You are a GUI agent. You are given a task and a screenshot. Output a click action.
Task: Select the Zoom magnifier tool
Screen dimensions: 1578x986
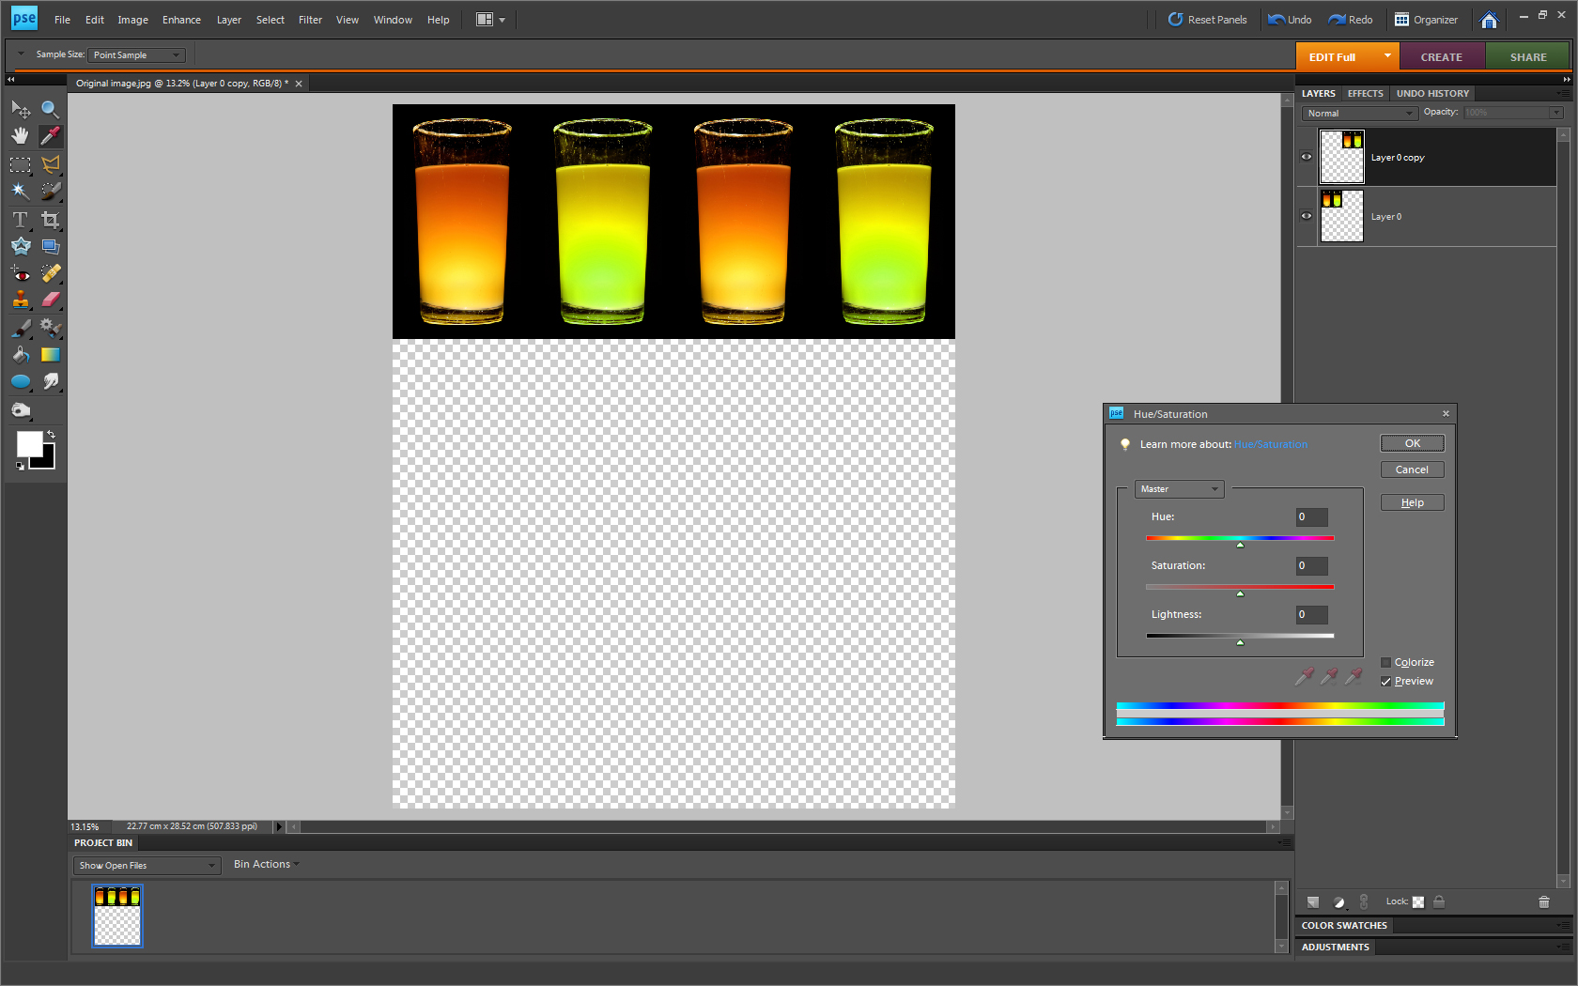pos(51,110)
